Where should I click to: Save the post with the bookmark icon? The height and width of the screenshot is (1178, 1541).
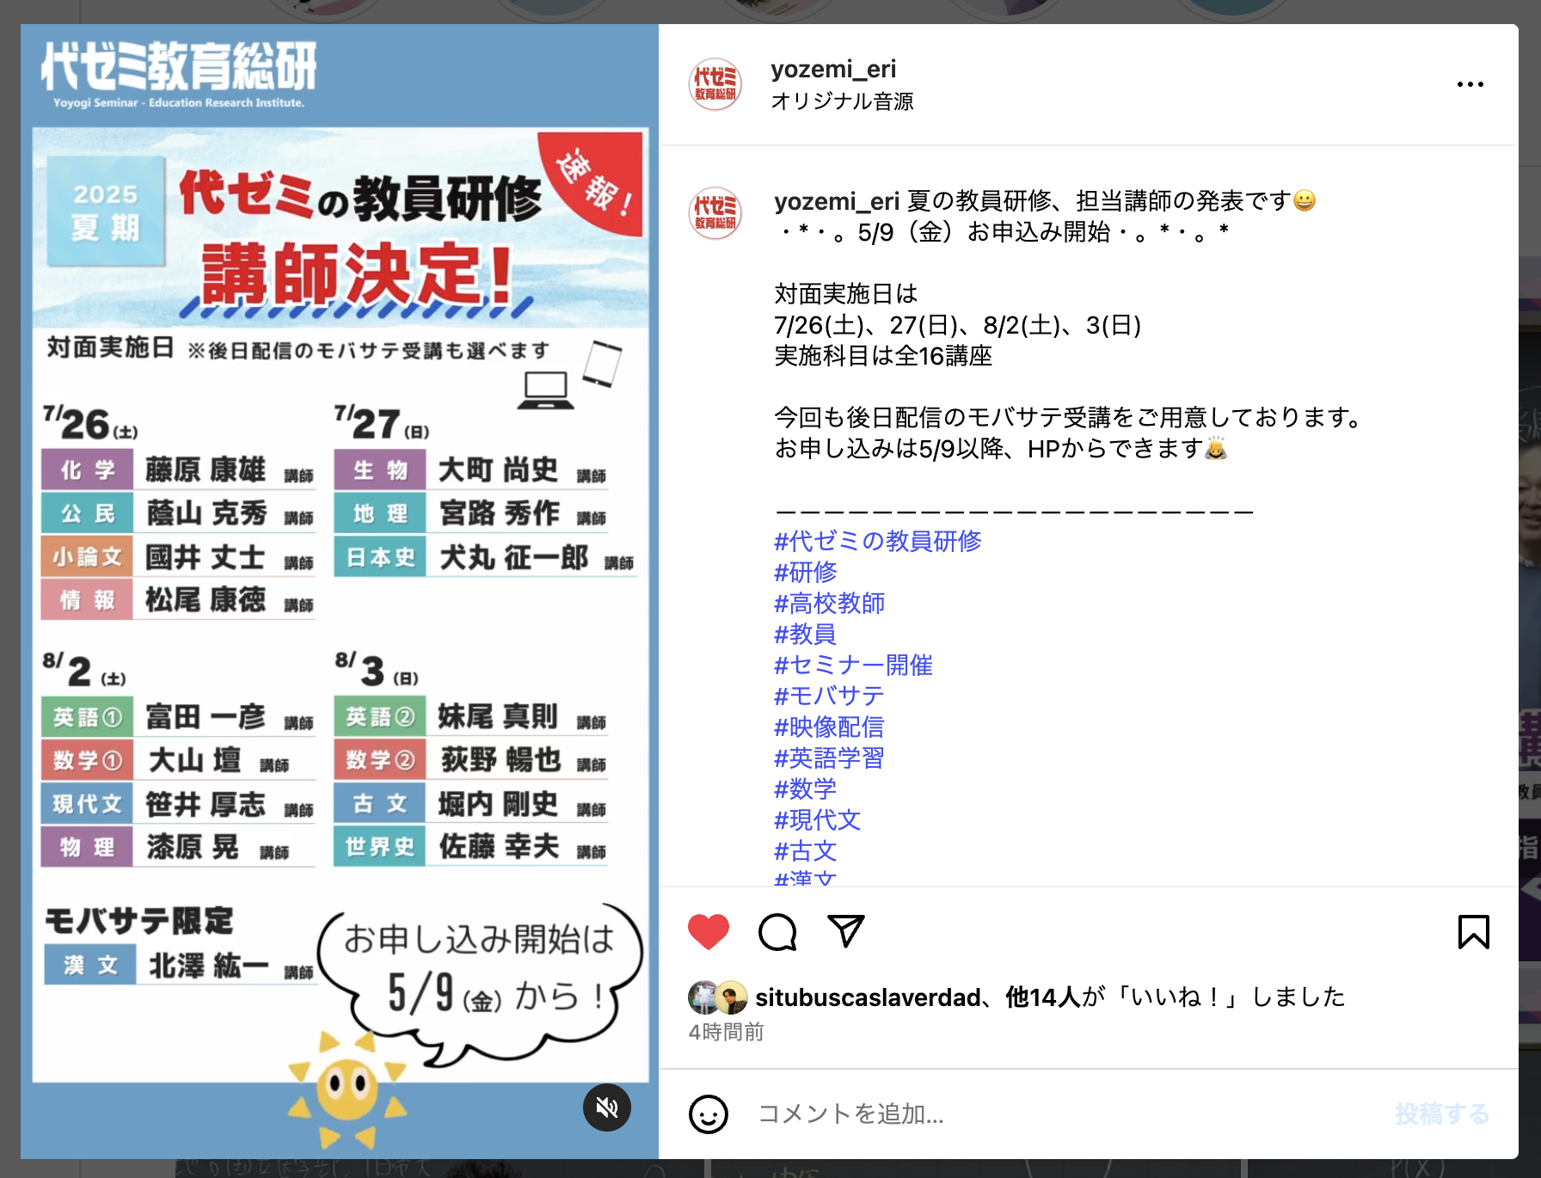(1473, 932)
